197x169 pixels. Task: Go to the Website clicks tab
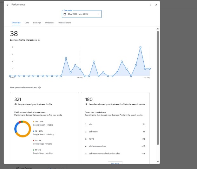64,23
